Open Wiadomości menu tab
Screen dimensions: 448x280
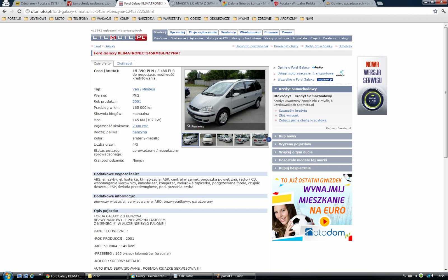(x=250, y=32)
